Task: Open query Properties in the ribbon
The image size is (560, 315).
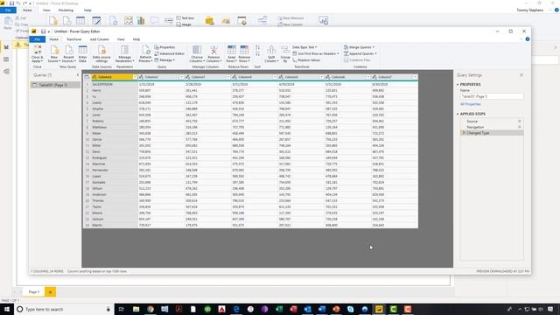Action: (x=165, y=47)
